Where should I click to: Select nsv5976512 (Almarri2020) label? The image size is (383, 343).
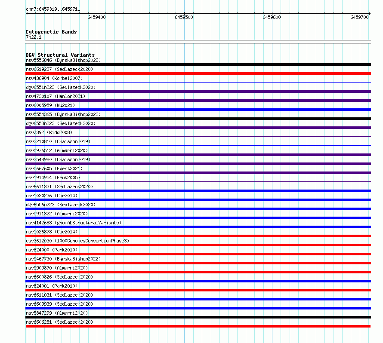pos(57,150)
